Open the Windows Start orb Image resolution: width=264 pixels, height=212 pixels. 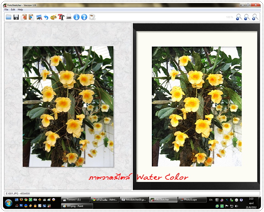tap(9, 203)
